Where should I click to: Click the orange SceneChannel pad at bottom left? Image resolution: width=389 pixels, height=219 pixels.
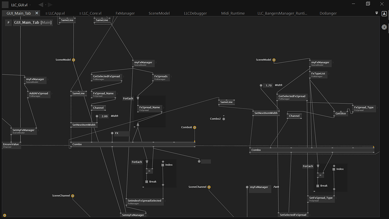(x=73, y=196)
